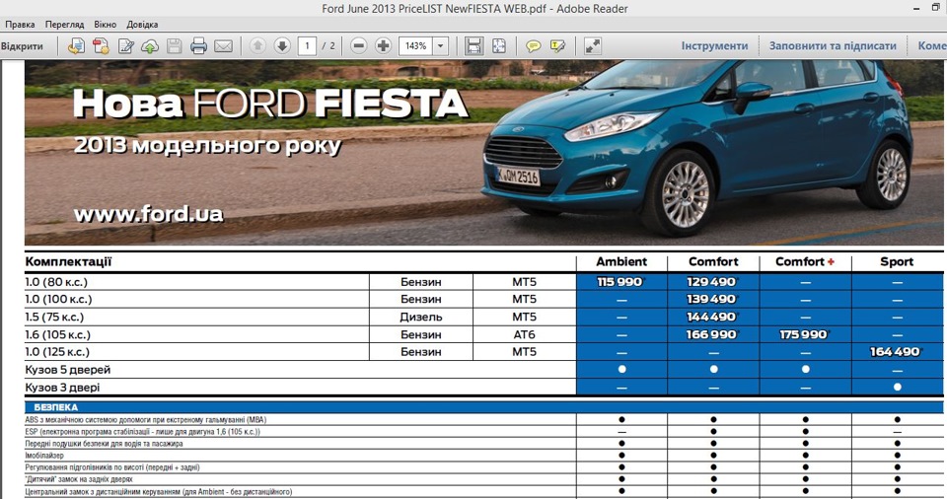Click price 164 490 in Sport column
This screenshot has width=947, height=499.
(x=896, y=352)
